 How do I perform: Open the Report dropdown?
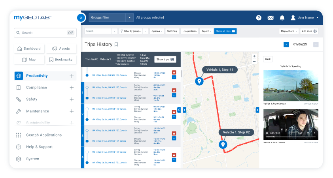(x=206, y=31)
